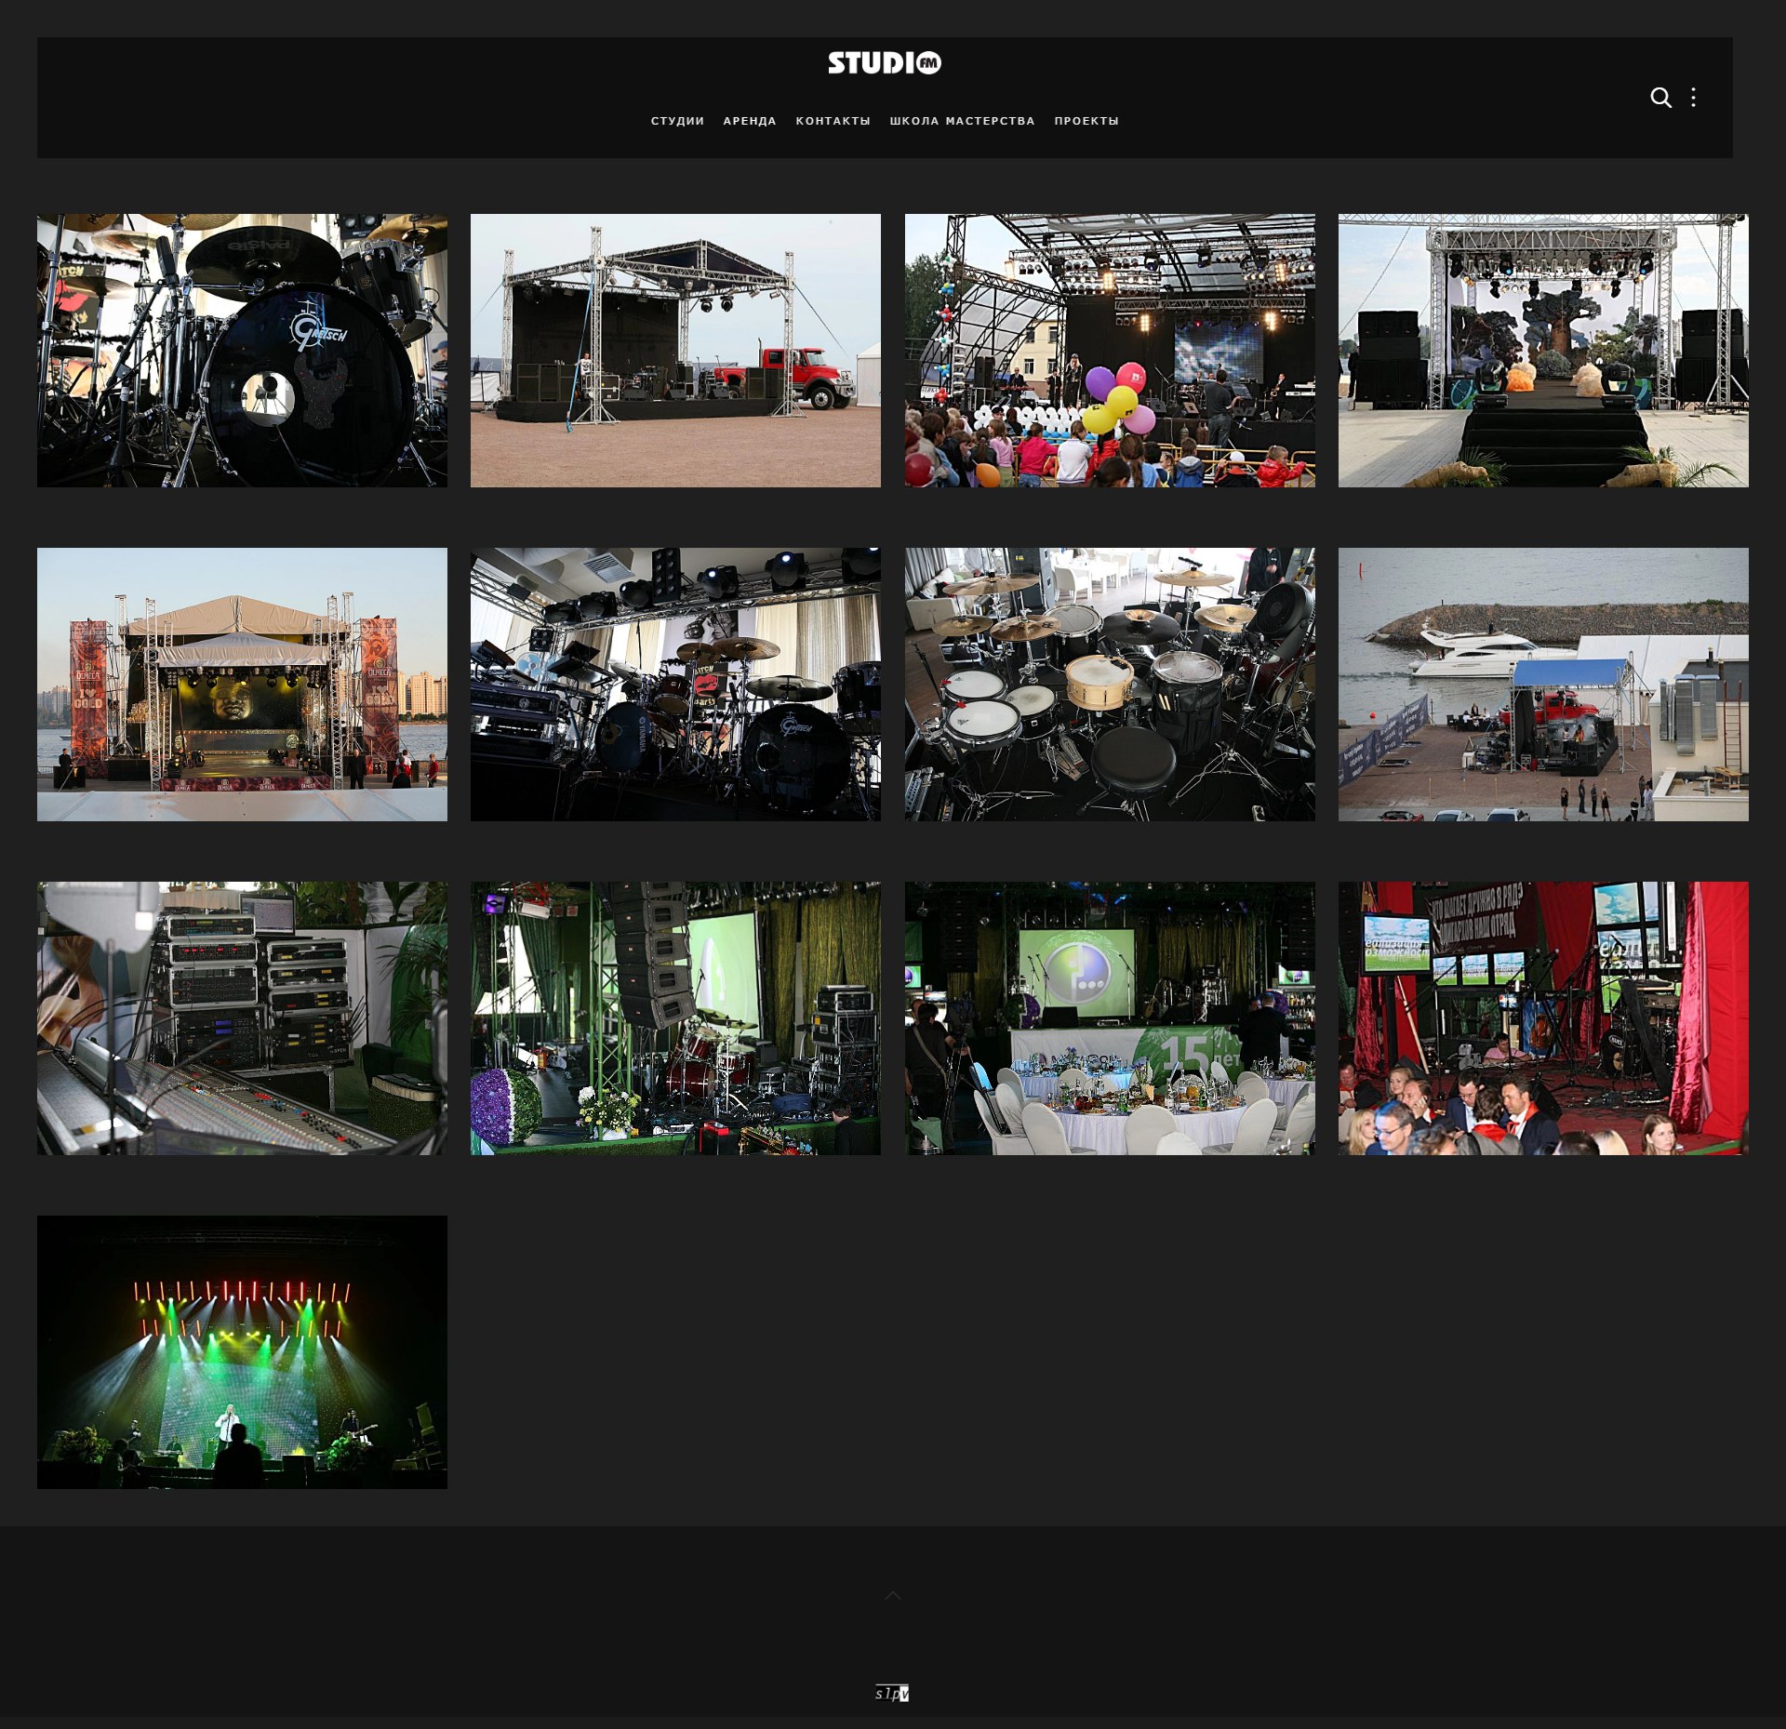Open the photo with yacht near pier

coord(1543,684)
